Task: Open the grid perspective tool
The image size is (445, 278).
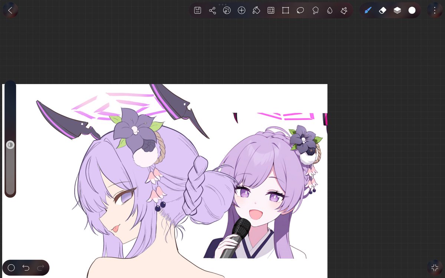Action: (x=271, y=10)
